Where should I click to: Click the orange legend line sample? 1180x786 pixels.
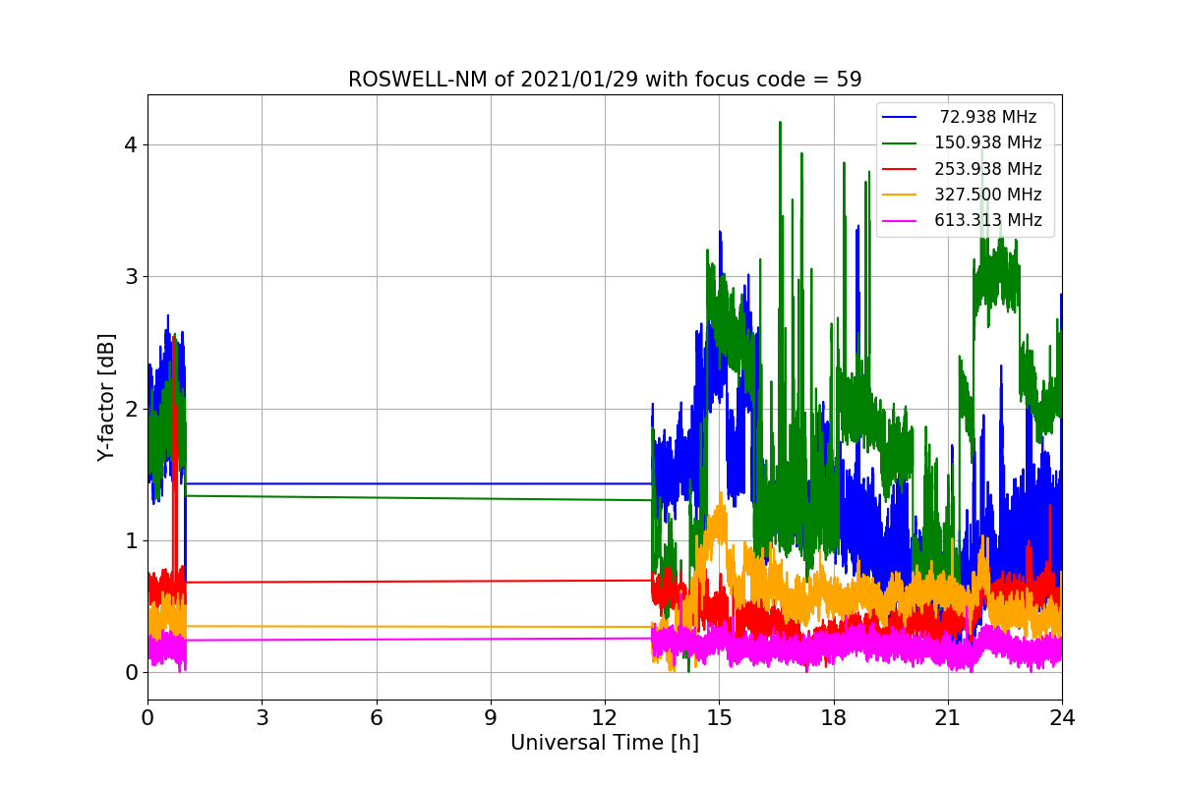[x=900, y=195]
